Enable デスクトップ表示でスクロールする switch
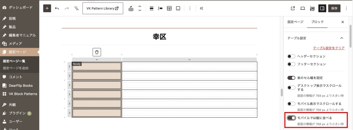Image resolution: width=353 pixels, height=130 pixels. coord(291,87)
